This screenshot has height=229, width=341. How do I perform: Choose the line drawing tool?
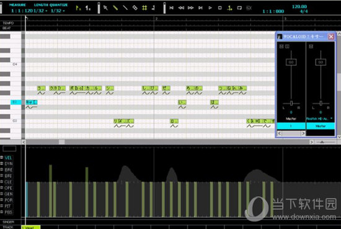[125, 8]
